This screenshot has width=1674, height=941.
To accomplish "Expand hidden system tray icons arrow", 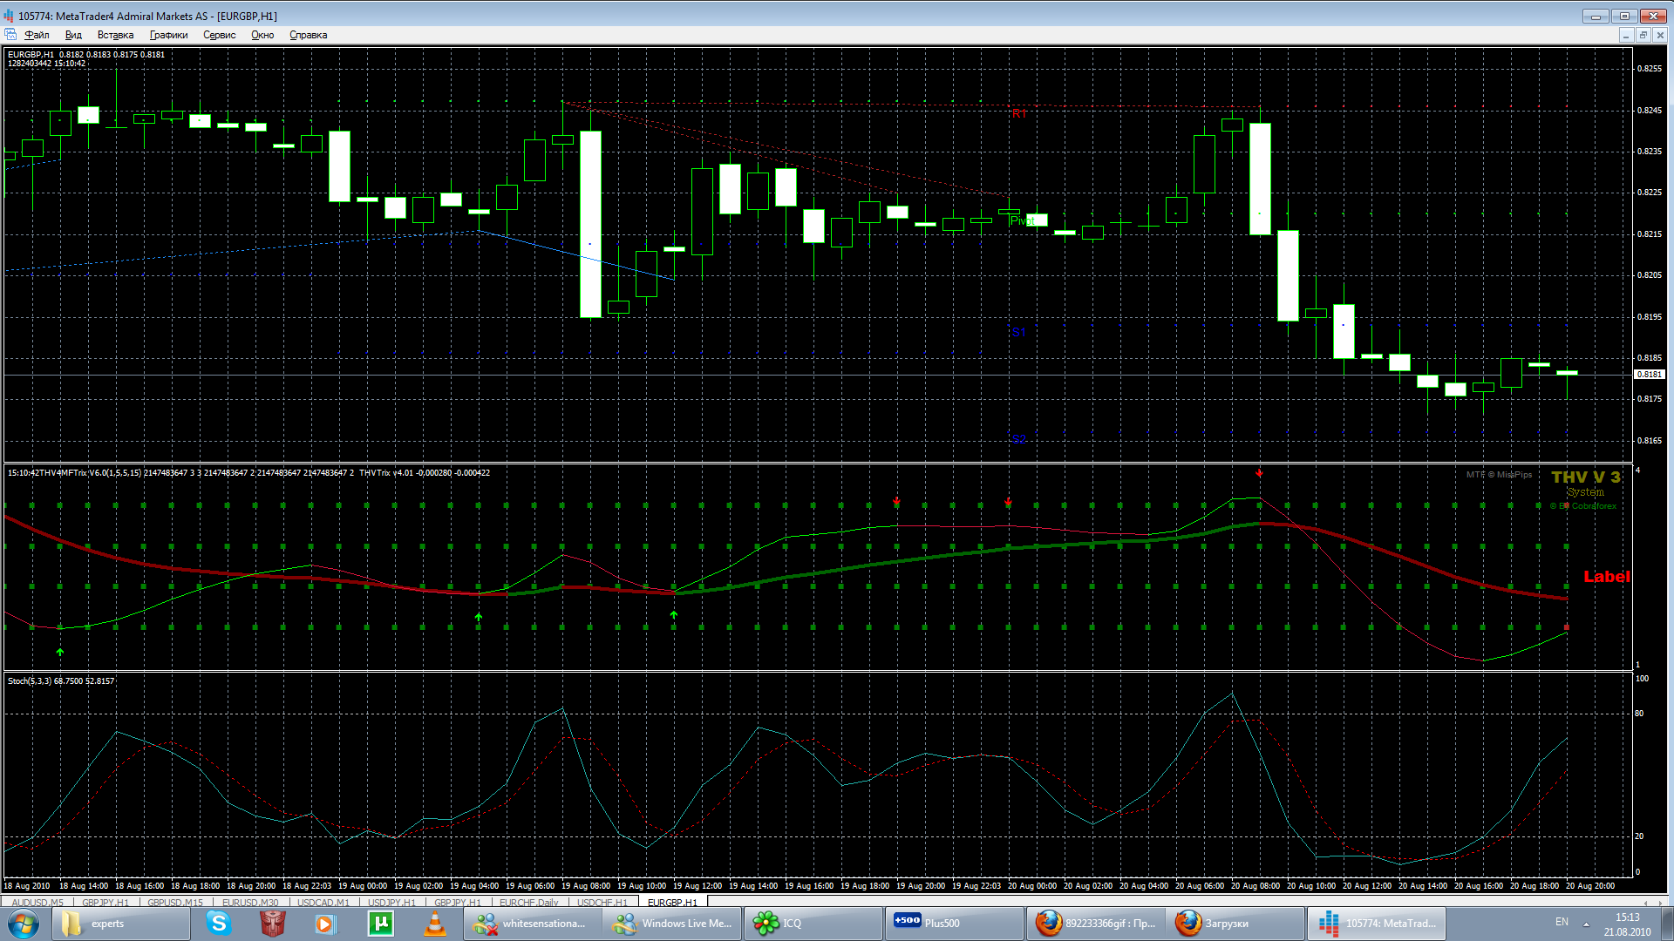I will click(1586, 924).
